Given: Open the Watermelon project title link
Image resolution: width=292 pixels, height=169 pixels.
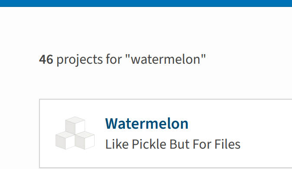Looking at the screenshot, I should tap(147, 123).
